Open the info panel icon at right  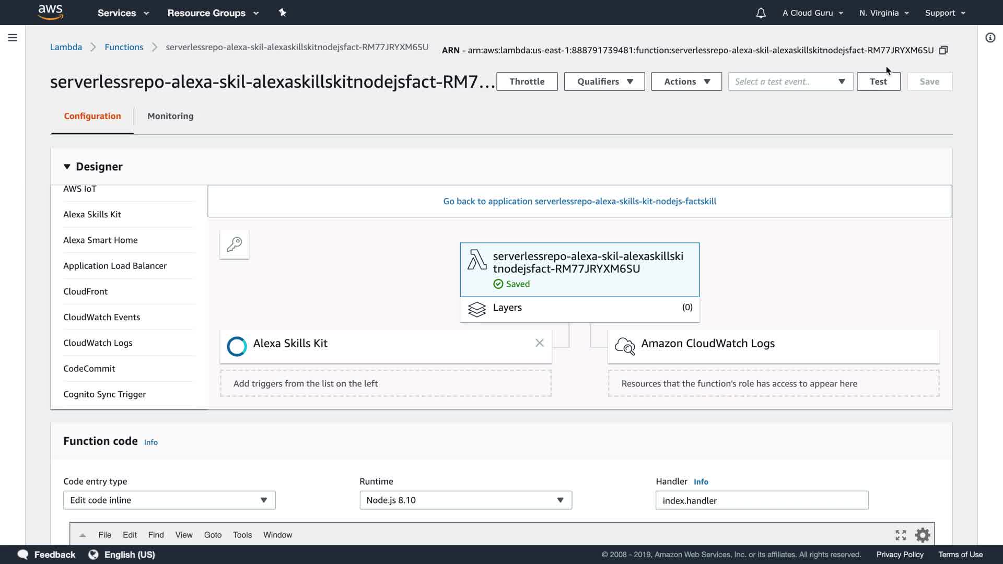click(x=990, y=38)
